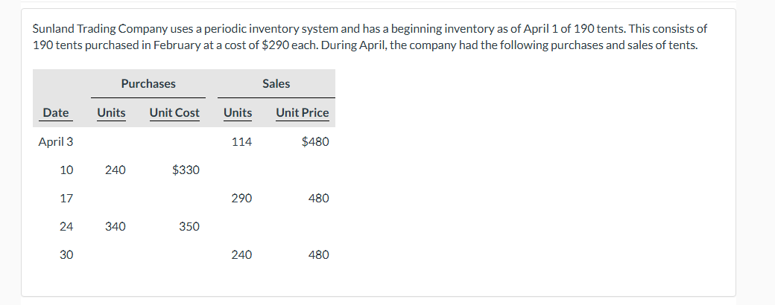
Task: Select the 240 units purchased on 10th
Action: pos(116,170)
